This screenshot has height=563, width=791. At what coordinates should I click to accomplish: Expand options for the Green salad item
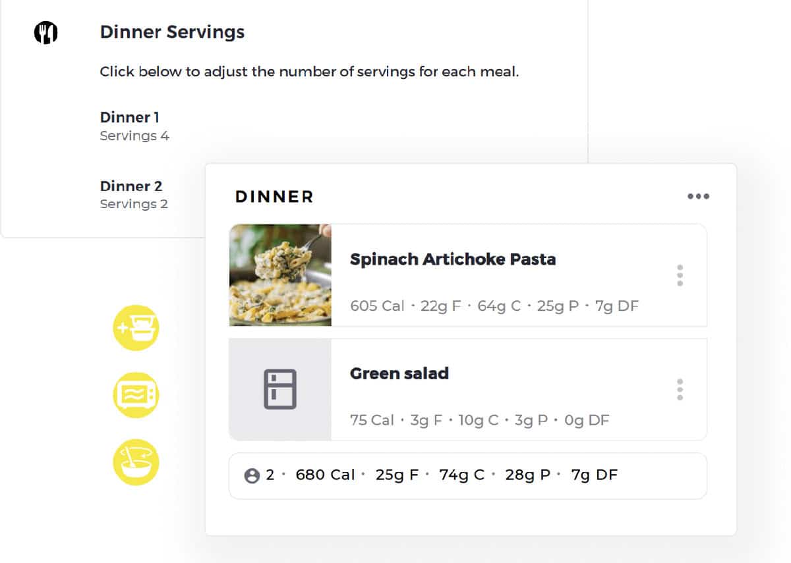click(679, 389)
